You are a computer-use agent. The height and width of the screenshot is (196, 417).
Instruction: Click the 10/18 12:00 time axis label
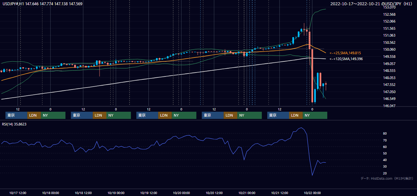83,193
